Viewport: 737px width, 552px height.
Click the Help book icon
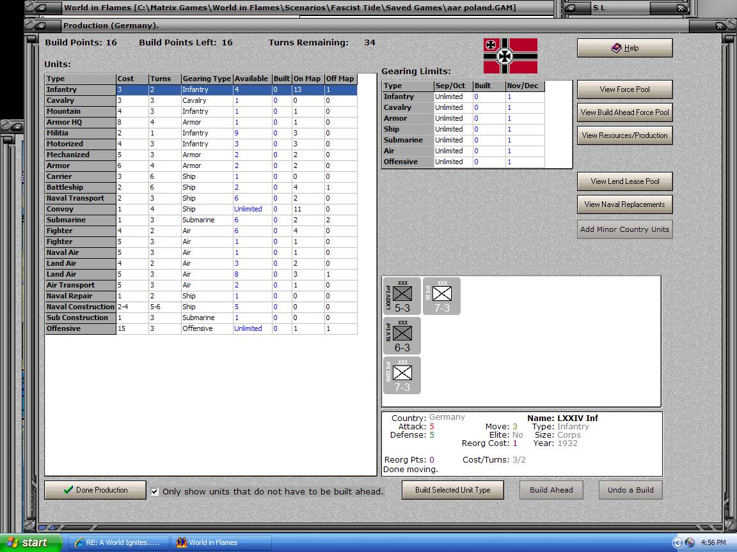[x=616, y=48]
